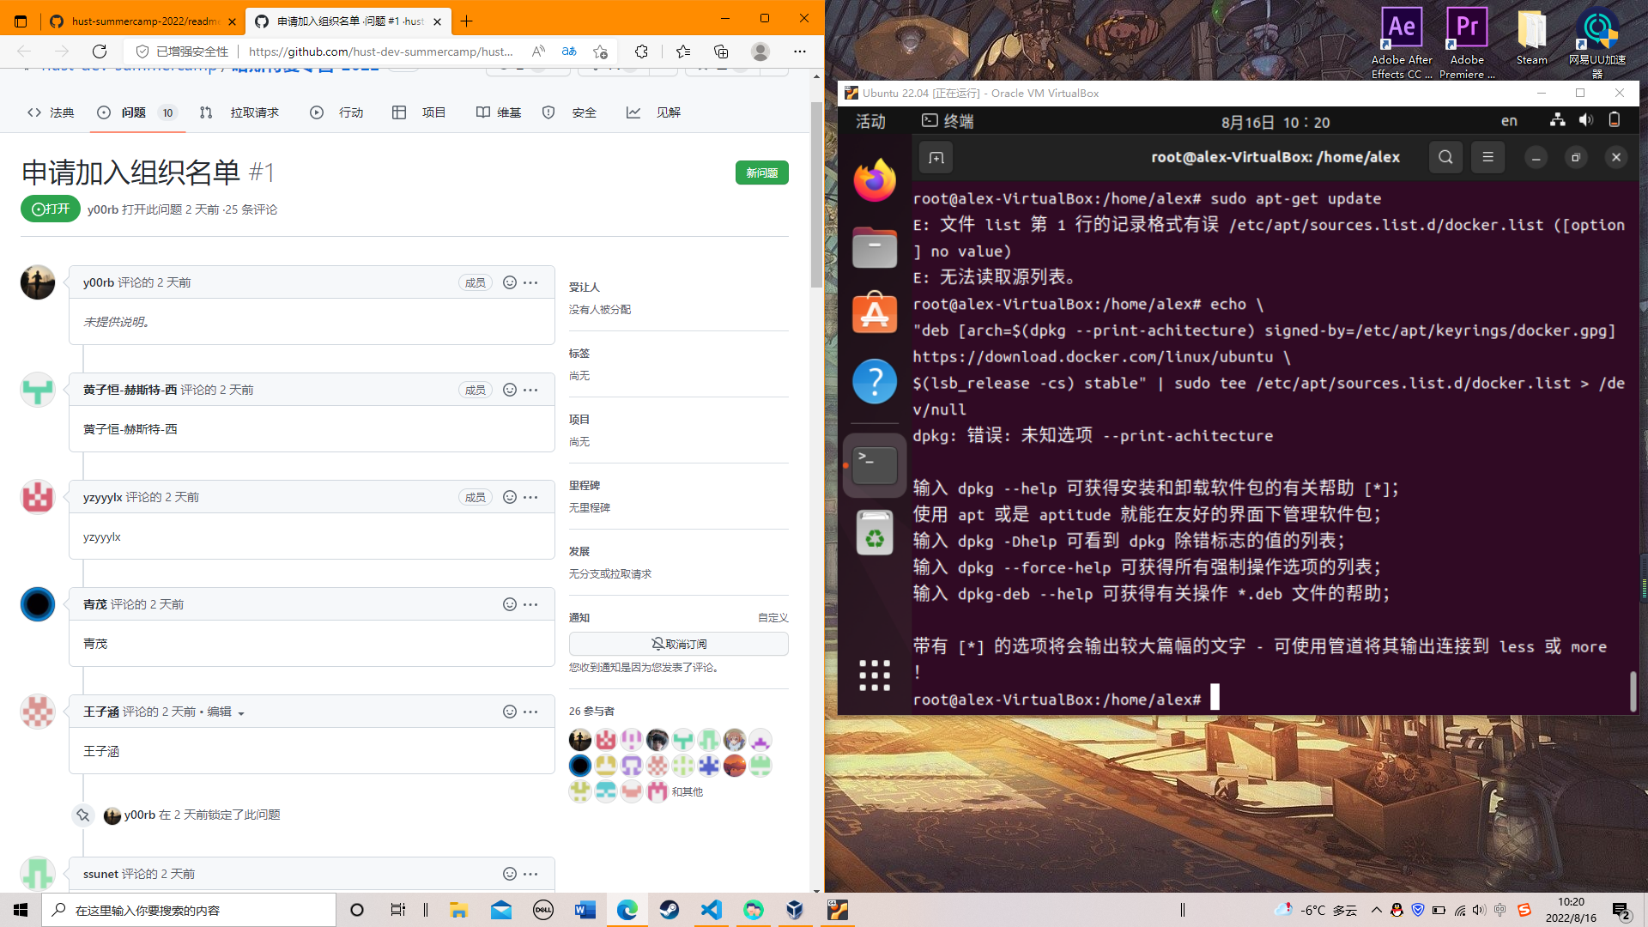
Task: Open the 安全 (Security) tab
Action: click(571, 112)
